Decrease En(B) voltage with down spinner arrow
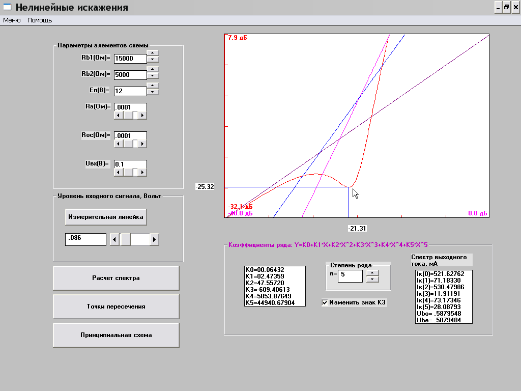The width and height of the screenshot is (521, 391). [x=153, y=92]
